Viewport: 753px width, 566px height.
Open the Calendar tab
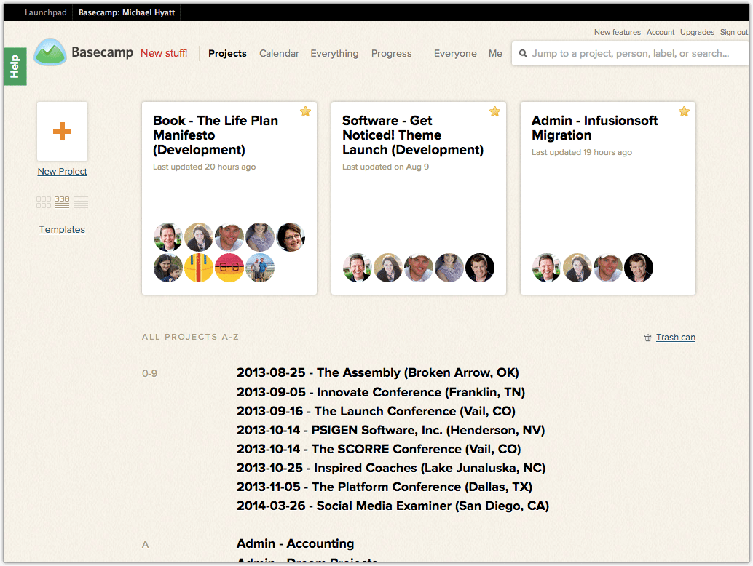[279, 53]
